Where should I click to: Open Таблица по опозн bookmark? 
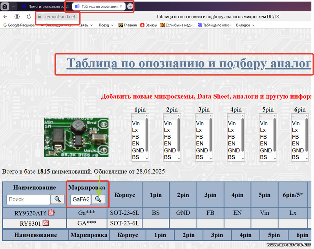(214, 25)
